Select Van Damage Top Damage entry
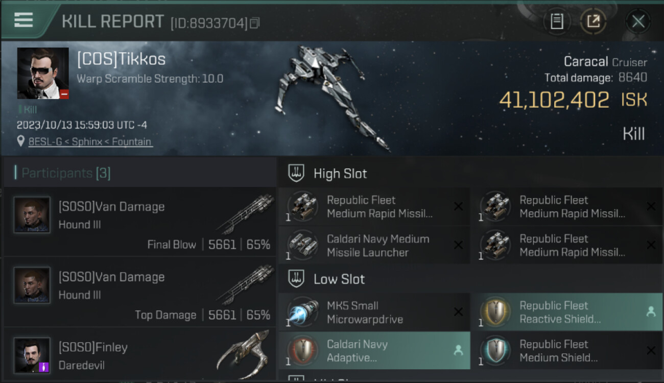This screenshot has width=664, height=383. click(x=139, y=292)
